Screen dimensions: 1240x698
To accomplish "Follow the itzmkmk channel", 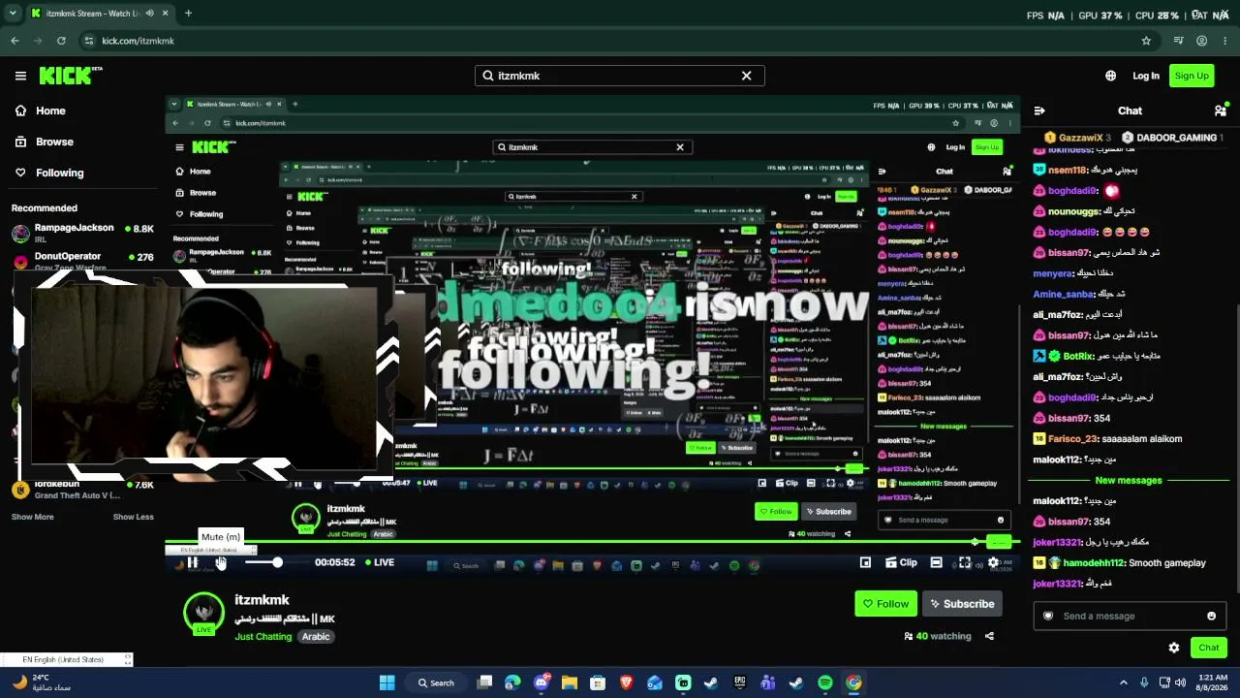I will [x=885, y=604].
